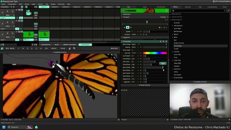231x130 pixels.
Task: Click the metronome icon beside PAUSE
Action: pyautogui.click(x=70, y=48)
